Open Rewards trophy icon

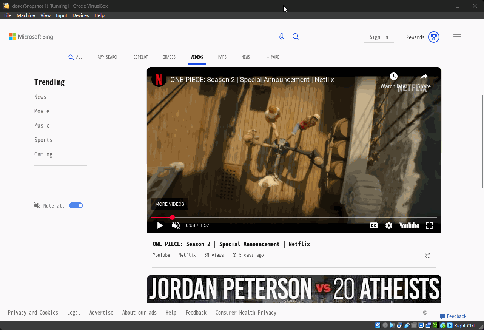pyautogui.click(x=434, y=37)
